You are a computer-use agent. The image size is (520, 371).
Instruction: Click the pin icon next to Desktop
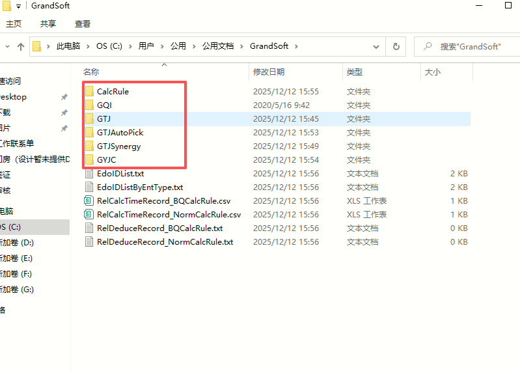click(64, 97)
